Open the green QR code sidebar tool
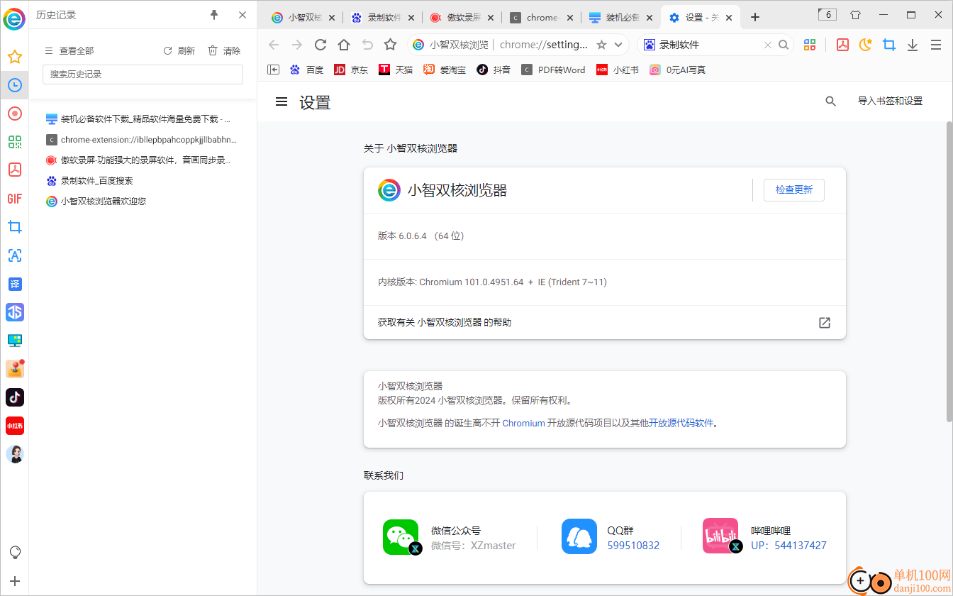The height and width of the screenshot is (596, 953). [x=14, y=142]
